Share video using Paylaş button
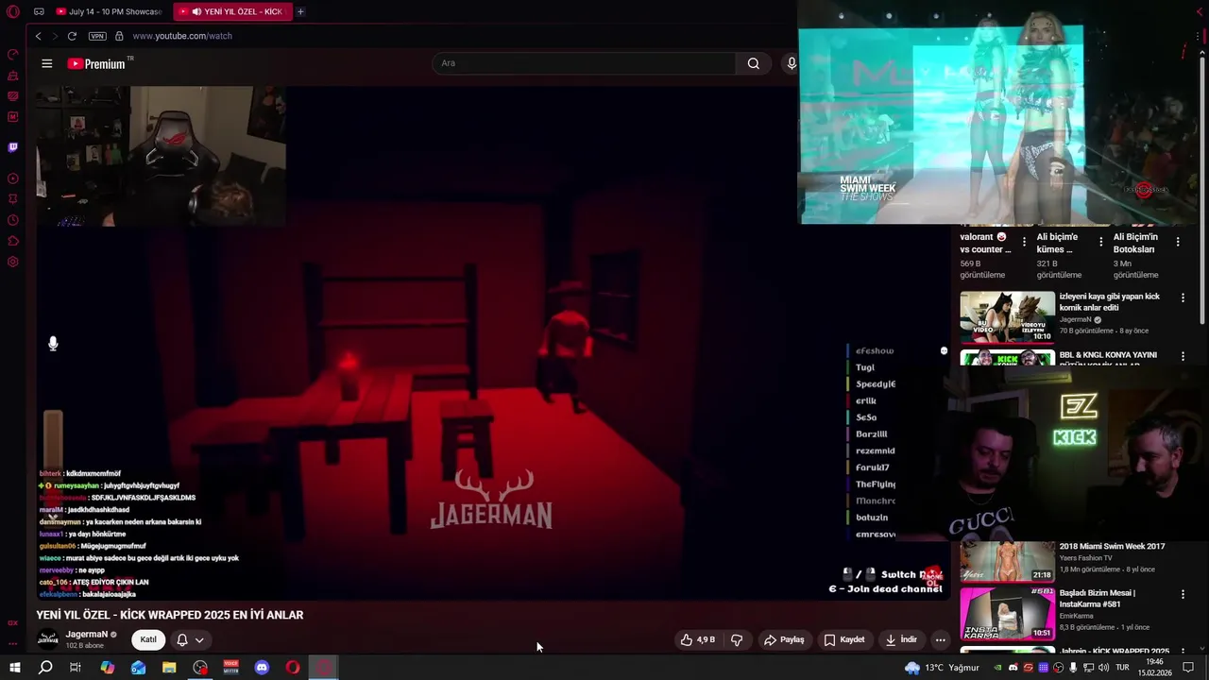Viewport: 1209px width, 680px height. (x=784, y=639)
